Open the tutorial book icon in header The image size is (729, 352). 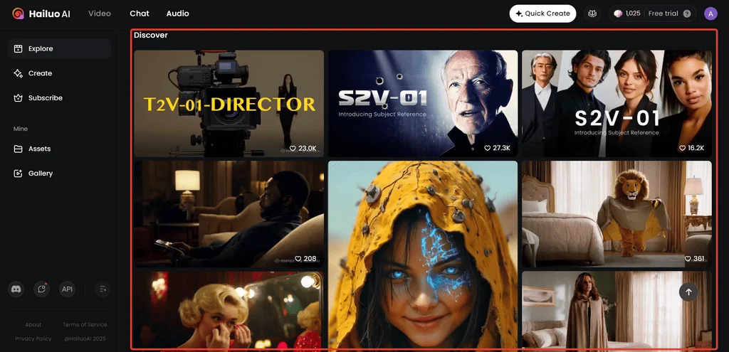(x=592, y=14)
